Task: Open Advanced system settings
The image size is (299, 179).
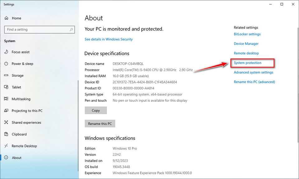Action: [253, 72]
